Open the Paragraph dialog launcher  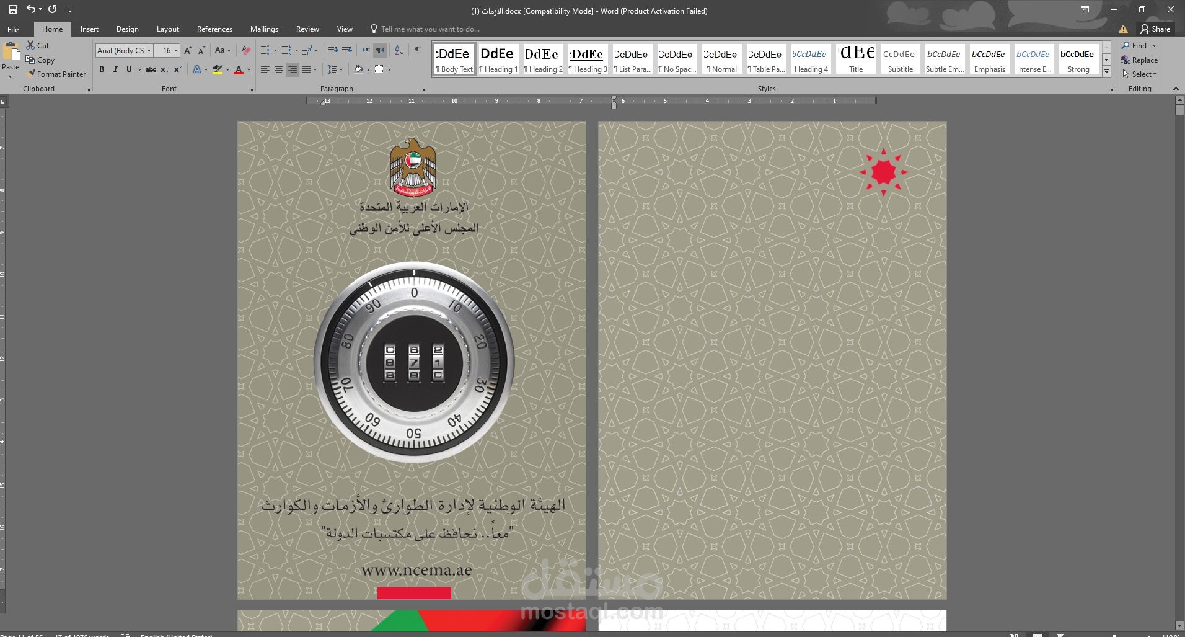(x=423, y=89)
